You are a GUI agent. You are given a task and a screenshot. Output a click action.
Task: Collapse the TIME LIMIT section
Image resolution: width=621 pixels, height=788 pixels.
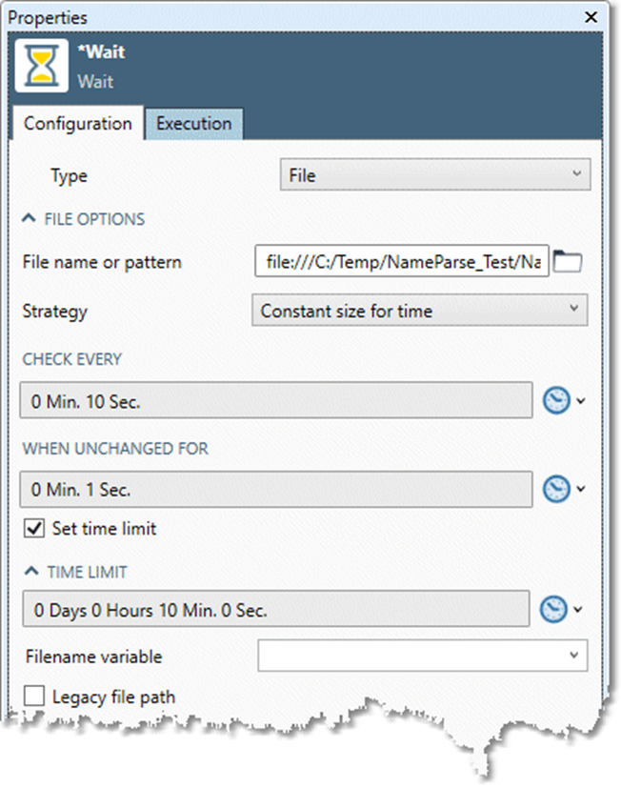click(30, 573)
